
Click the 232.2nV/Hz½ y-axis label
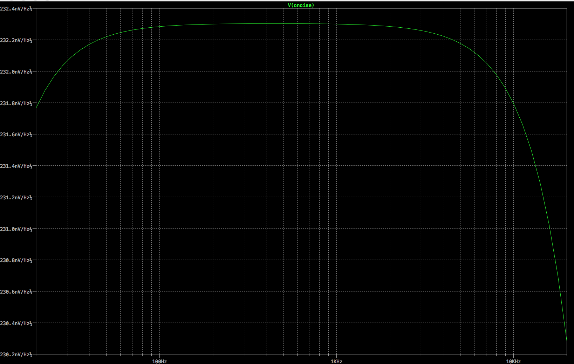click(16, 40)
